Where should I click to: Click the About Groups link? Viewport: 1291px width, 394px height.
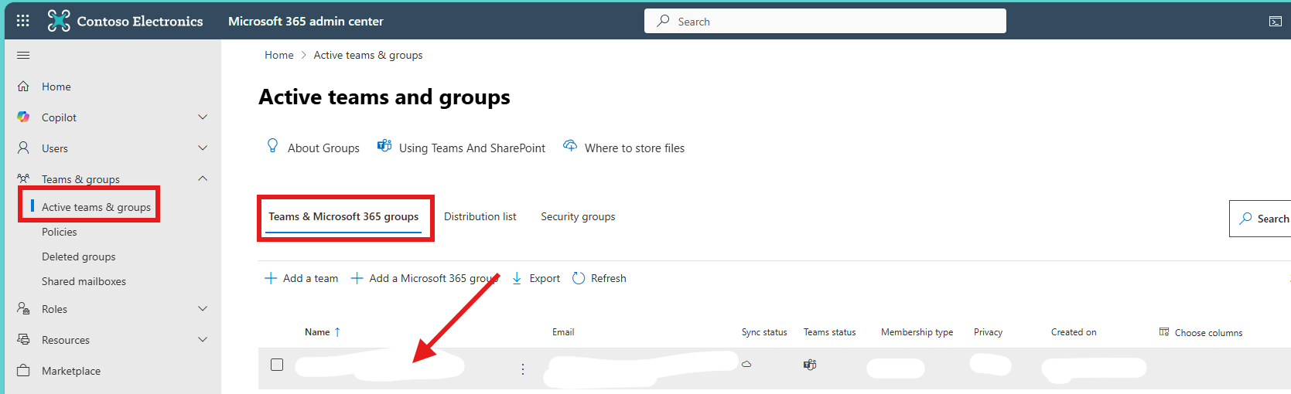(x=323, y=148)
